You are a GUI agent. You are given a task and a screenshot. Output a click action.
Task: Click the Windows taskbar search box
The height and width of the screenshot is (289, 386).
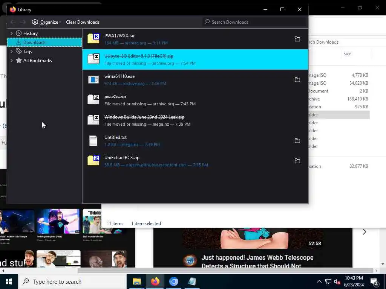coord(72,281)
